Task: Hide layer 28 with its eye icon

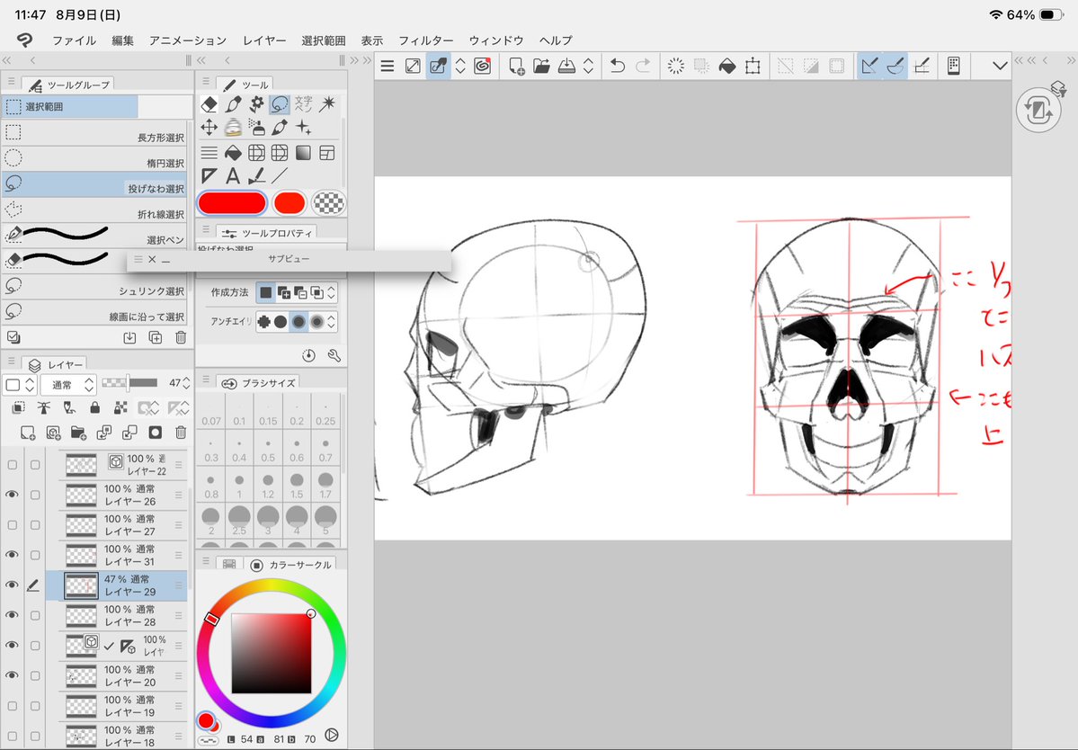Action: 12,615
